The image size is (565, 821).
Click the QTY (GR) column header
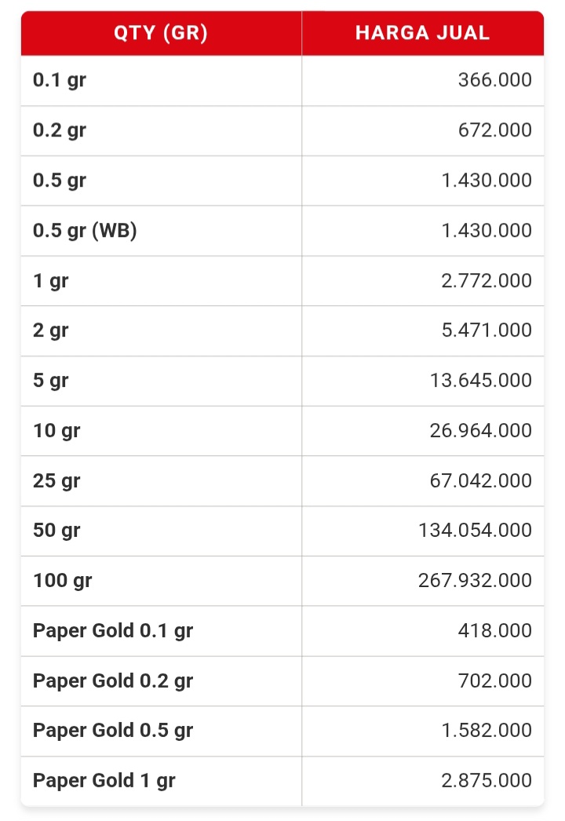pos(161,33)
